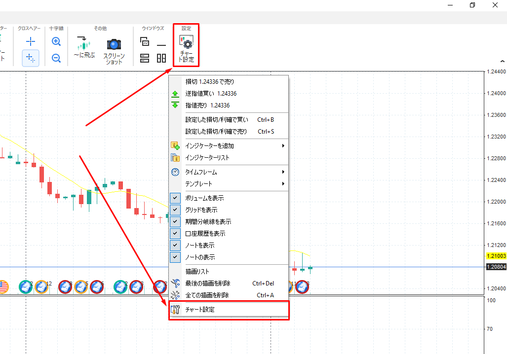The height and width of the screenshot is (354, 507).
Task: Open チャート設定 in the toolbar ribbon
Action: point(186,48)
